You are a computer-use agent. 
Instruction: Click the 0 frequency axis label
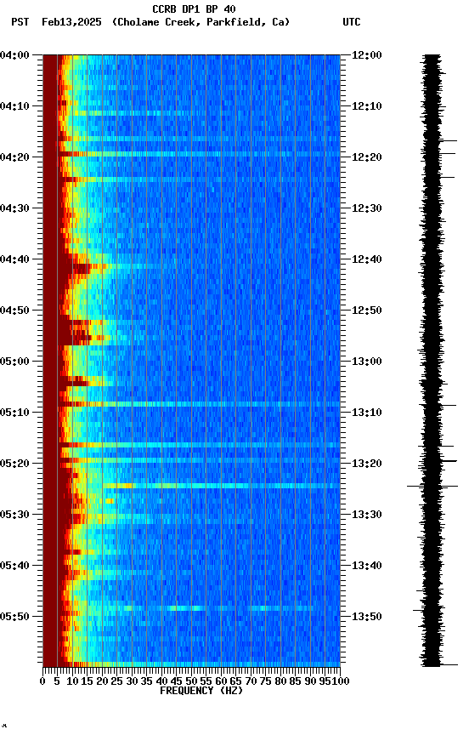pyautogui.click(x=42, y=681)
